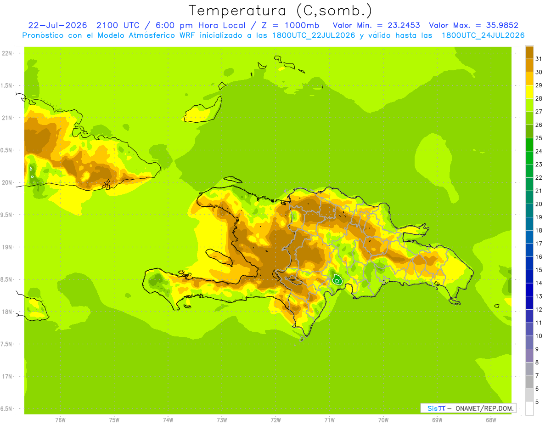Click the legend value "26"
This screenshot has height=426, width=551.
(x=539, y=125)
